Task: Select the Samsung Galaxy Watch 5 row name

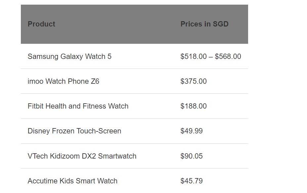Action: coord(69,57)
